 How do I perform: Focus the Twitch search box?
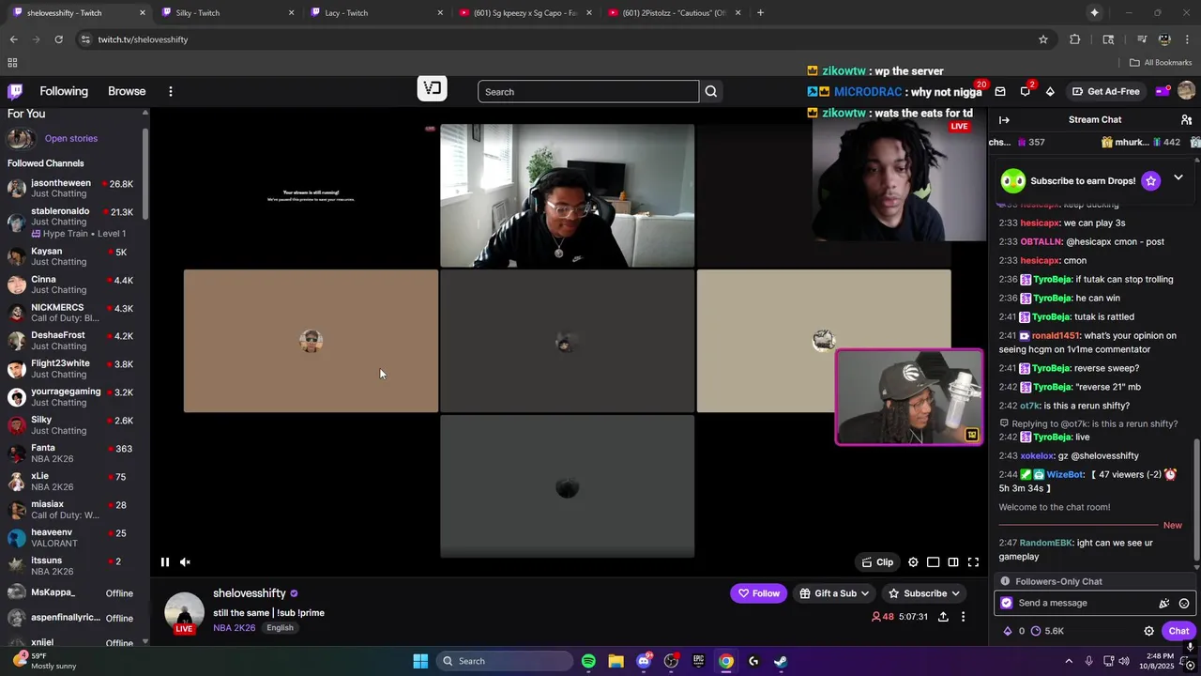pyautogui.click(x=588, y=91)
